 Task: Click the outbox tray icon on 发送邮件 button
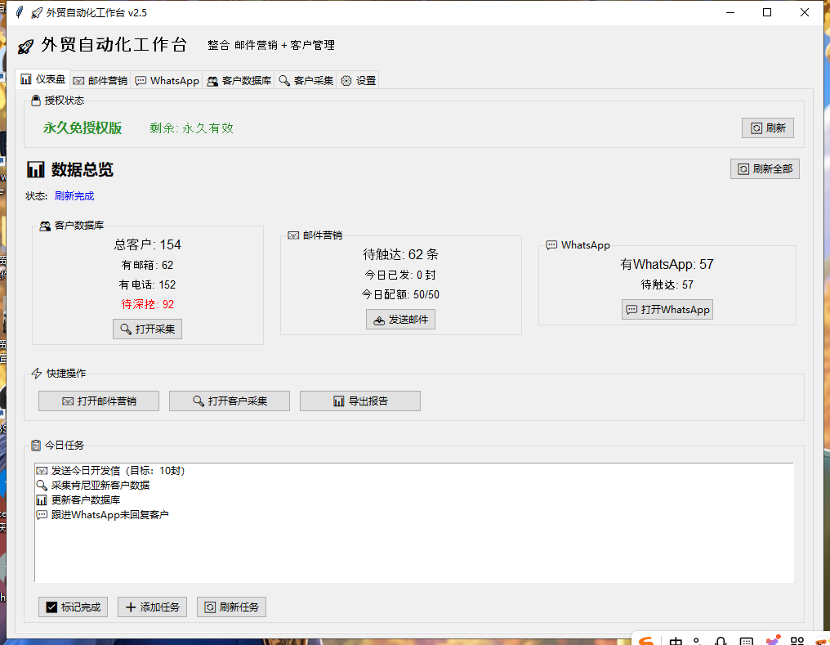click(x=379, y=320)
